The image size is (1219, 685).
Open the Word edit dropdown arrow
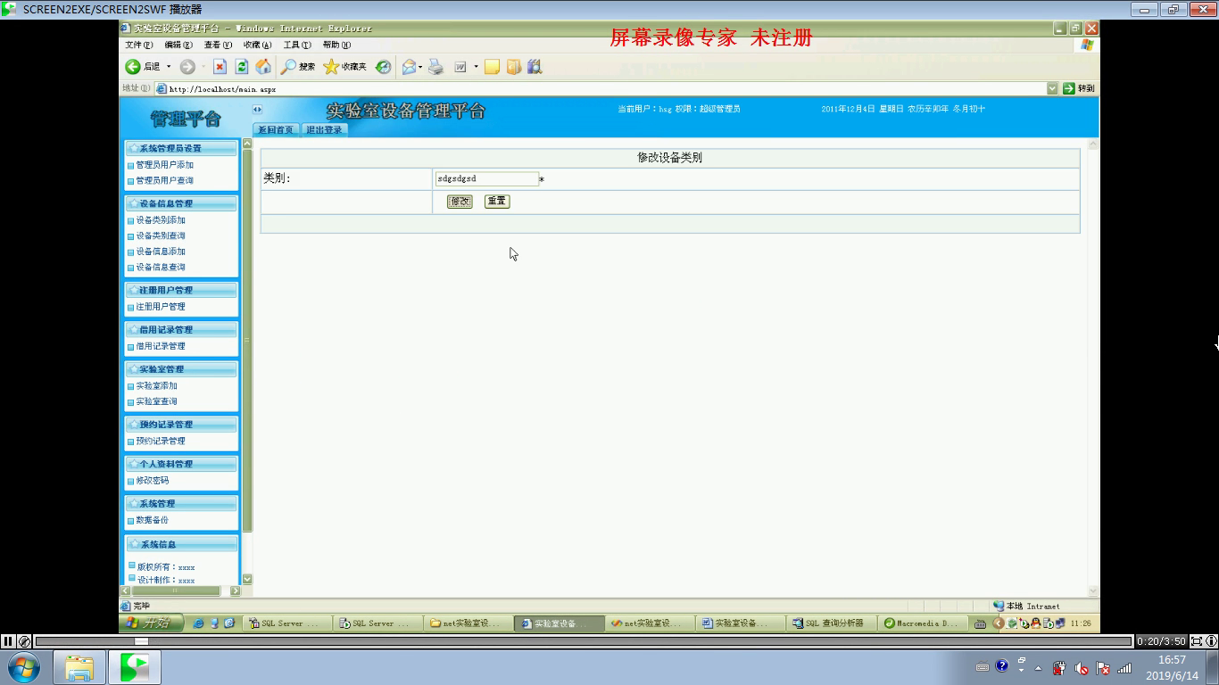(x=476, y=67)
